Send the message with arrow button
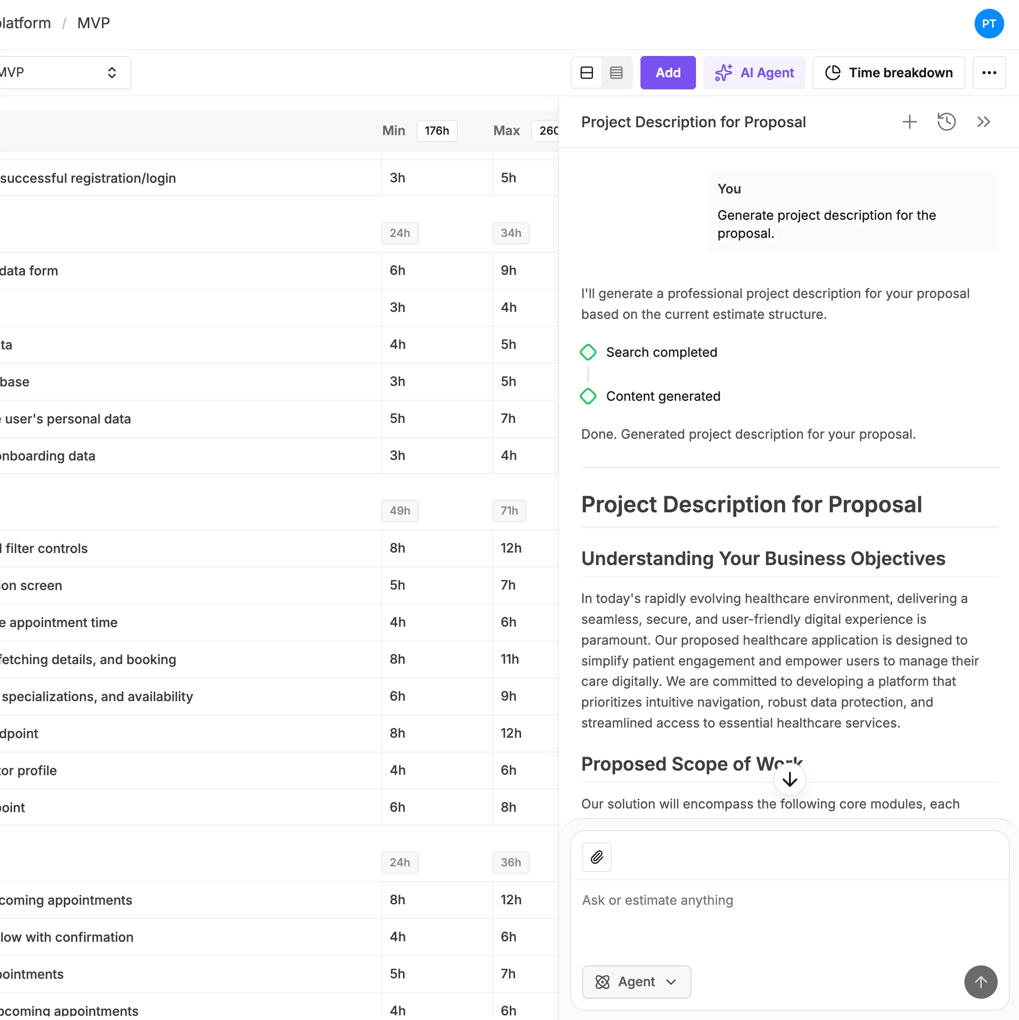Viewport: 1019px width, 1020px height. [981, 982]
